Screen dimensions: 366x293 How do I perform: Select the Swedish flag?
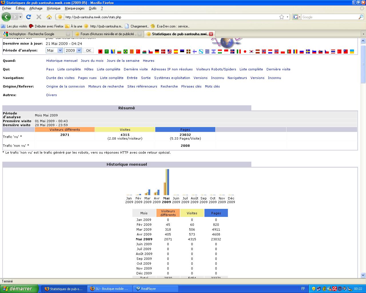[308, 52]
